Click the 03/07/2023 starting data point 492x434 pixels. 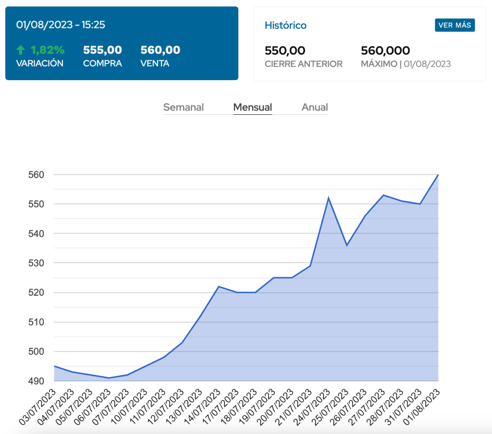click(54, 366)
